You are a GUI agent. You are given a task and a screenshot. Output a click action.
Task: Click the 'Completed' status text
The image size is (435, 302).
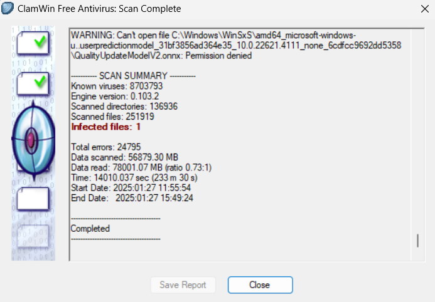coord(90,229)
